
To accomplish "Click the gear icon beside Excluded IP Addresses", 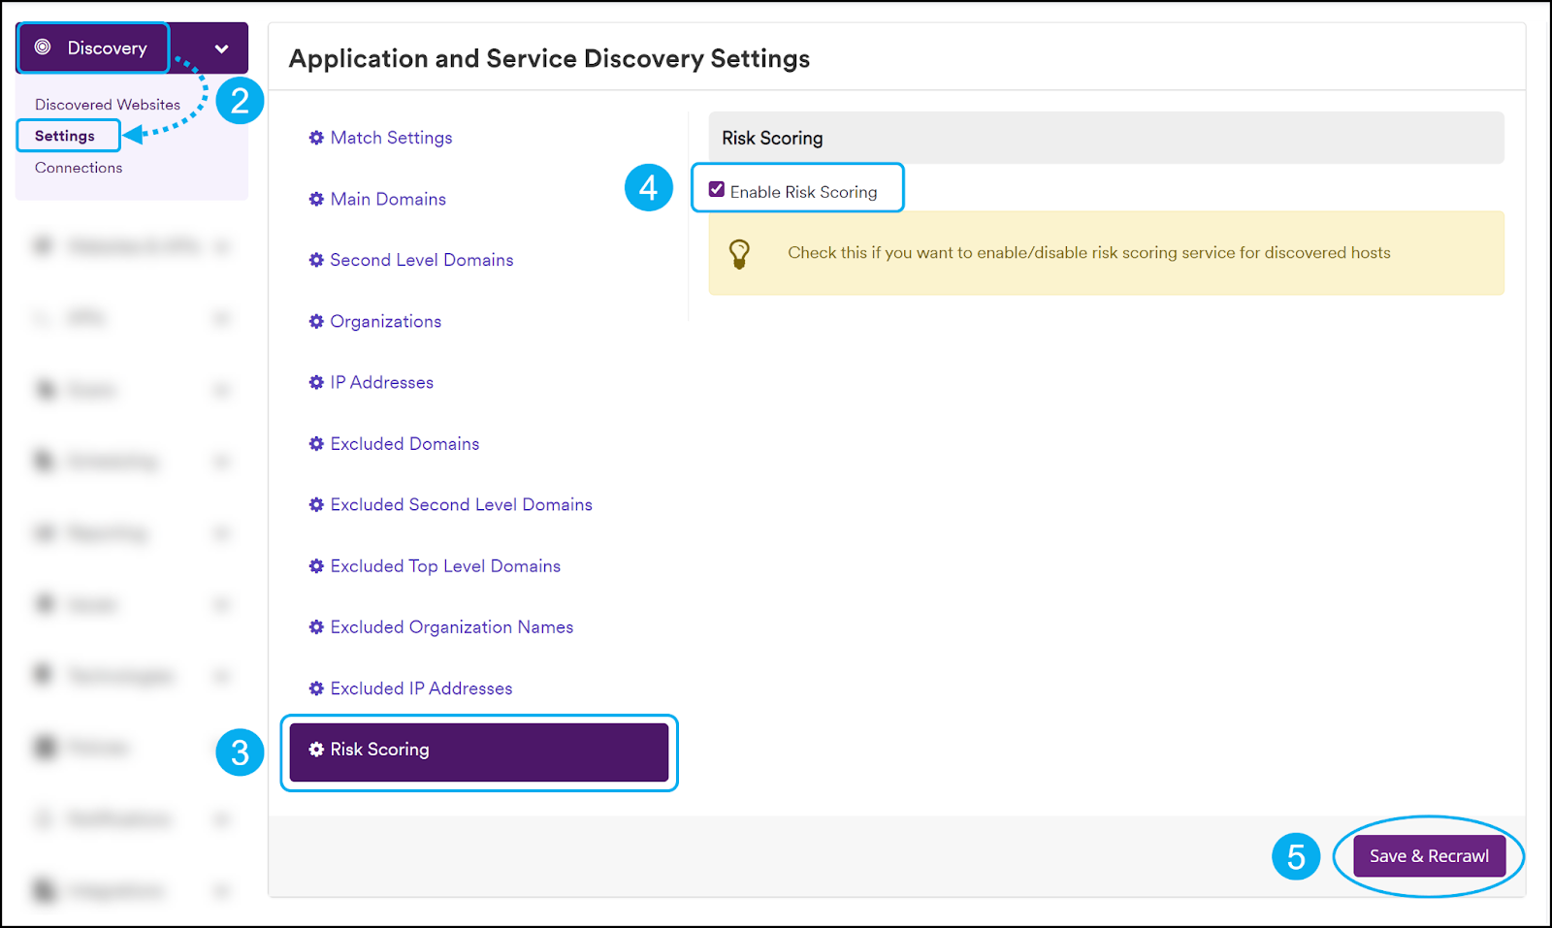I will pos(316,688).
